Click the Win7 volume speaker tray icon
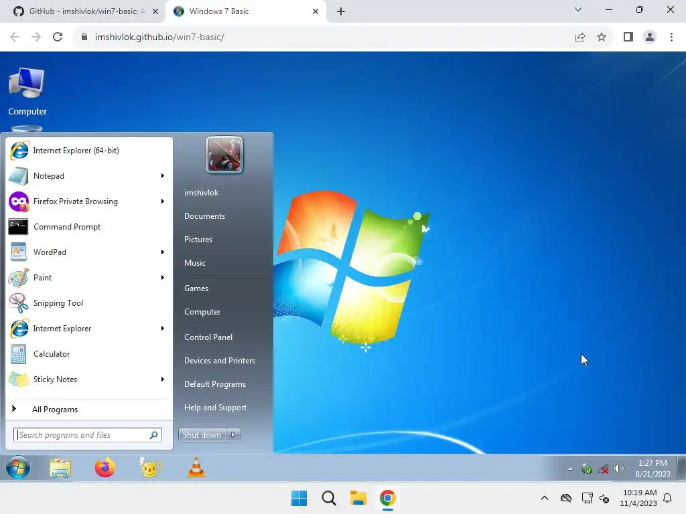 (618, 469)
